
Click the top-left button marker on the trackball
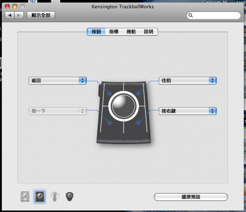[109, 94]
